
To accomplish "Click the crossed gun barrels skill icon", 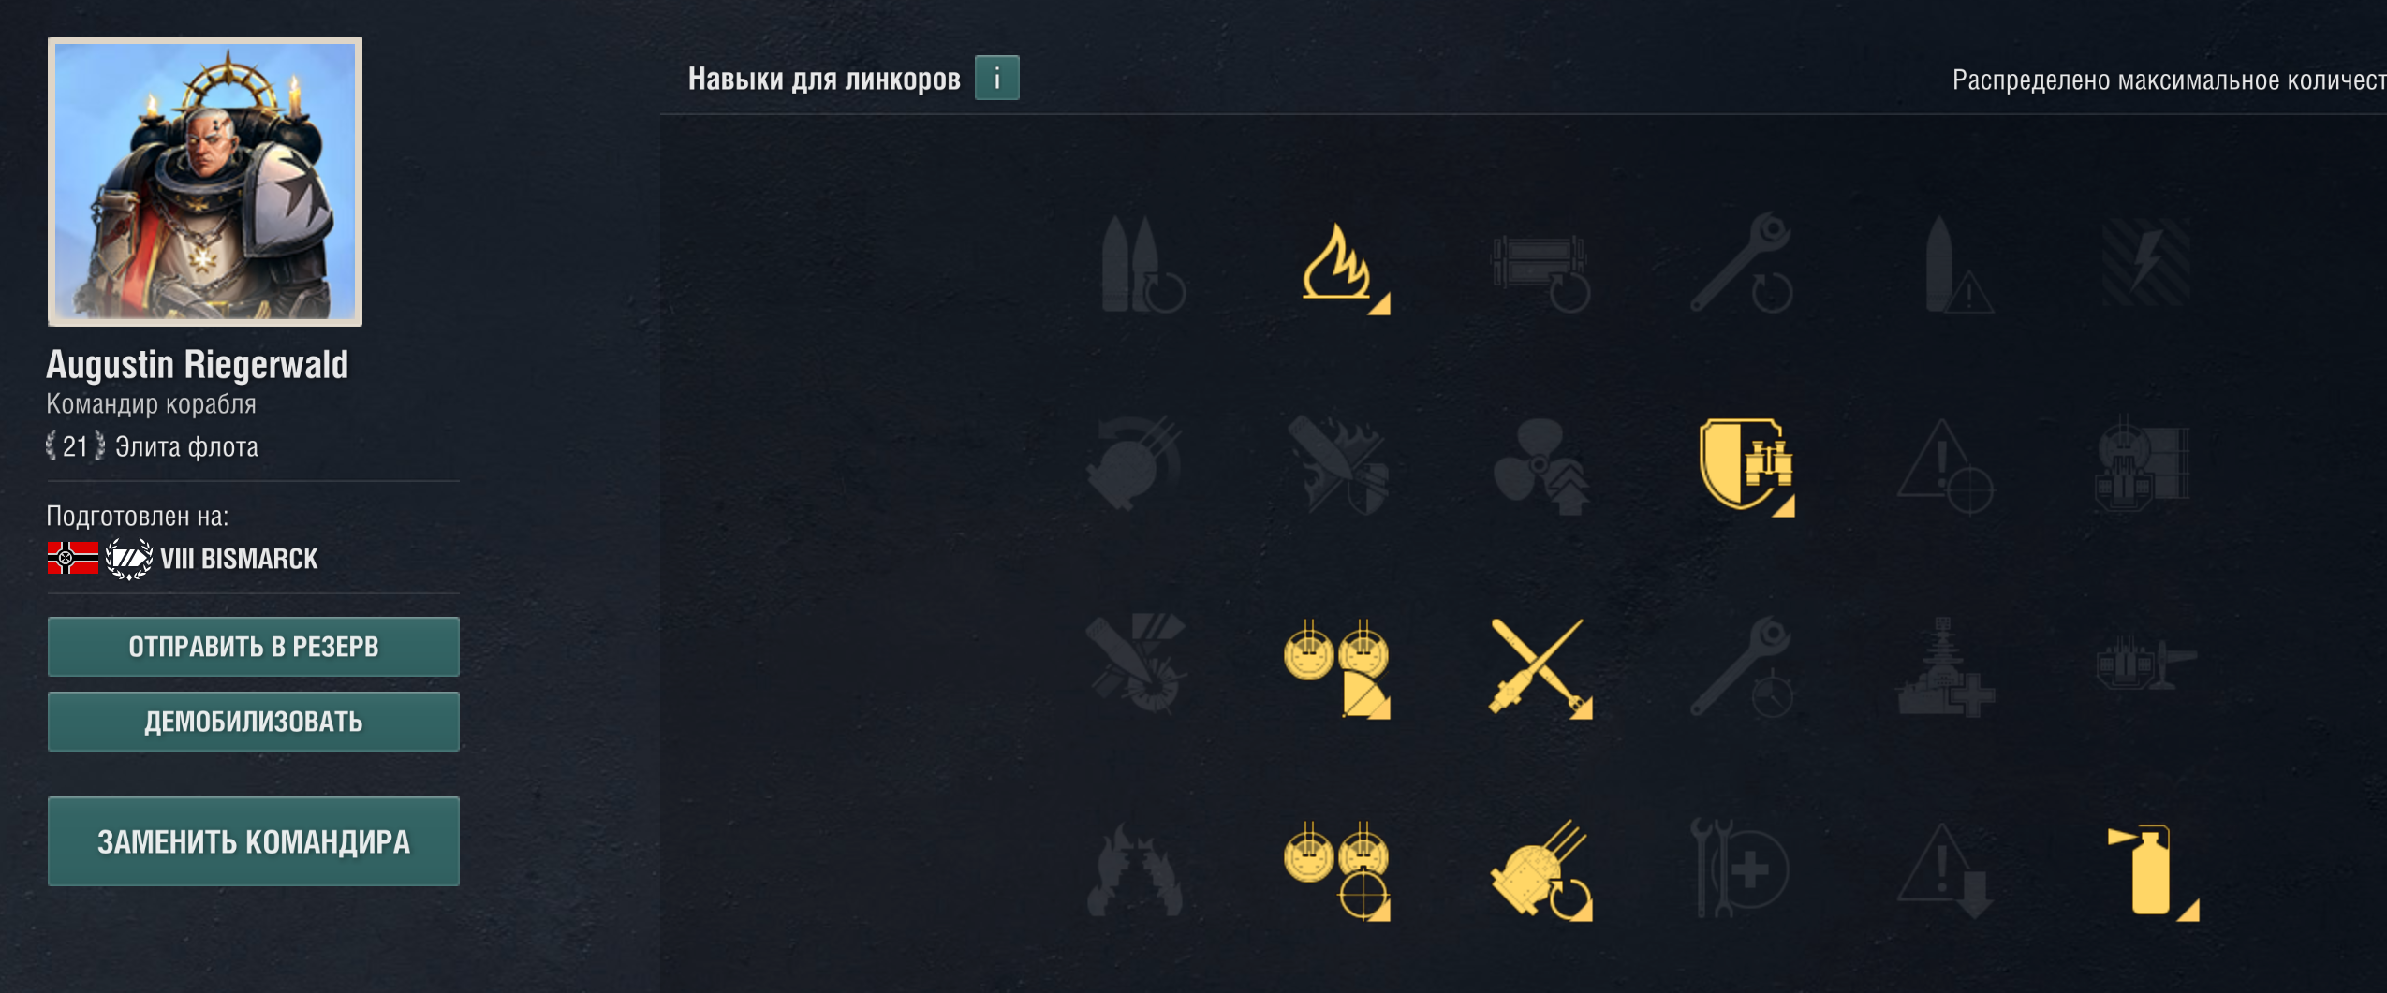I will [1540, 667].
